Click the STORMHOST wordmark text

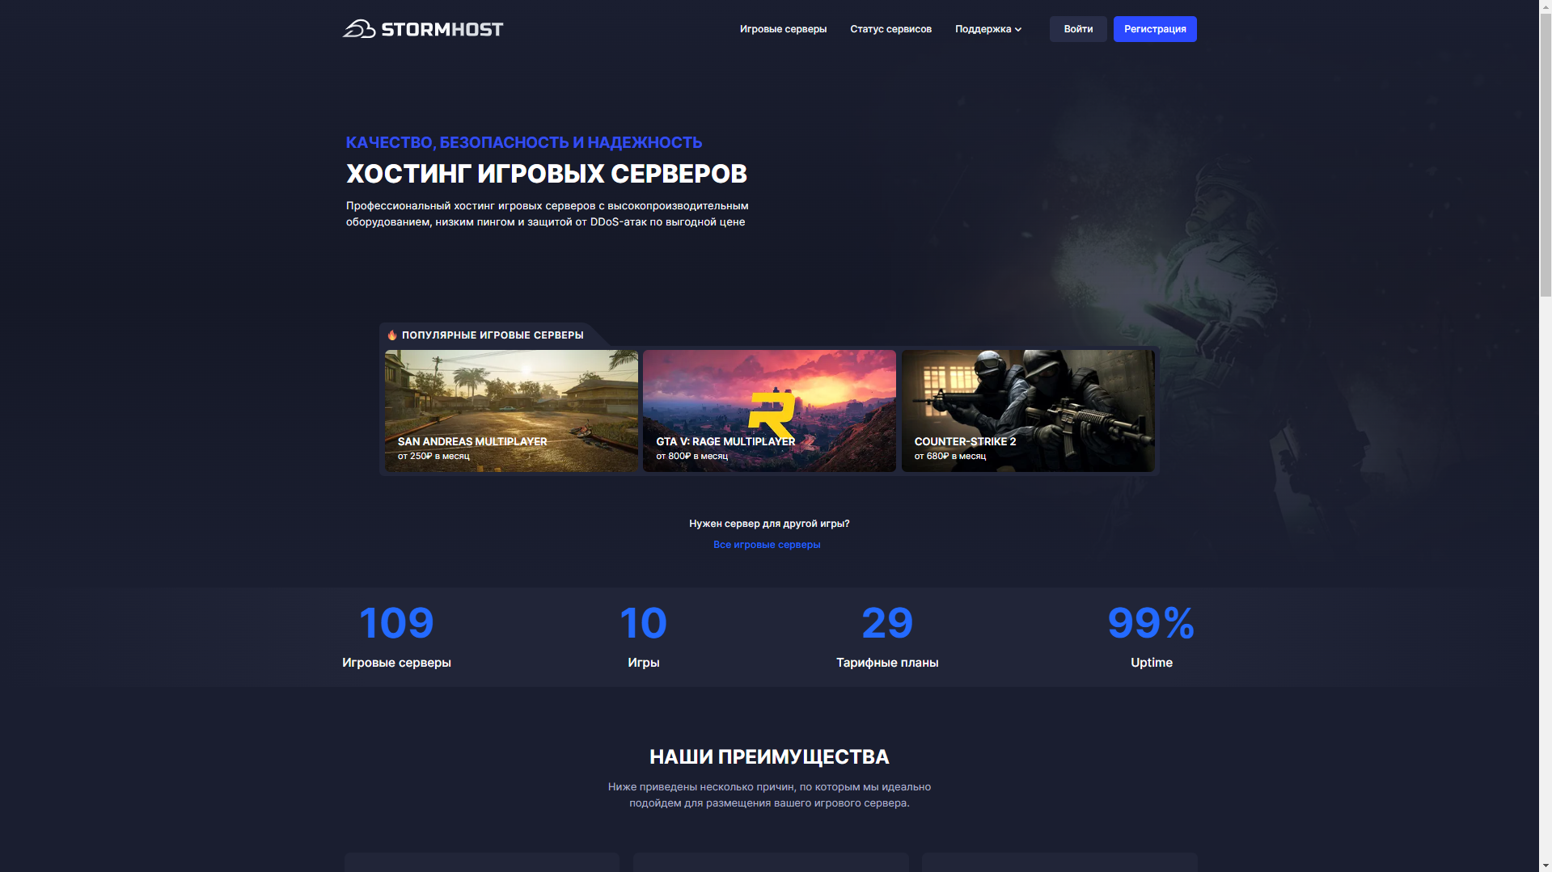442,30
